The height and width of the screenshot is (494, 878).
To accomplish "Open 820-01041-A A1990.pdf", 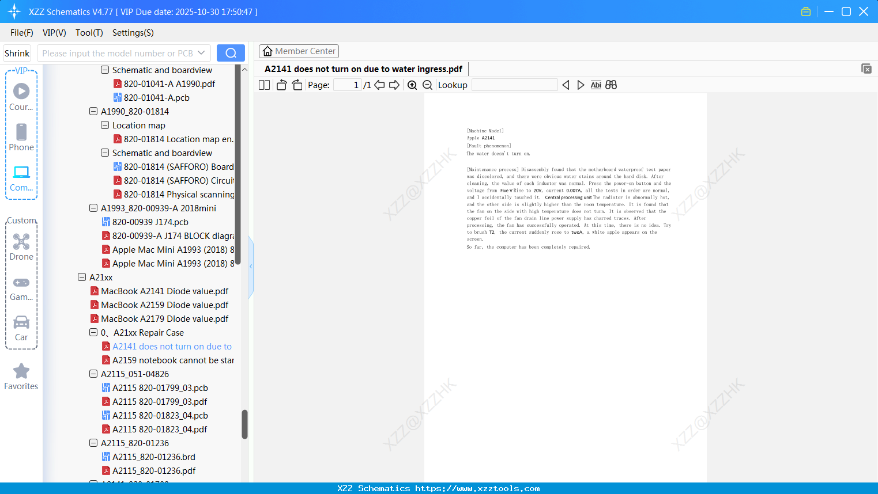I will (164, 83).
